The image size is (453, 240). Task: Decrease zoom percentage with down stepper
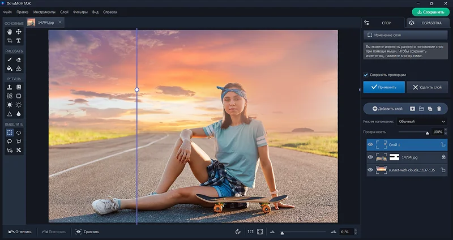point(356,233)
